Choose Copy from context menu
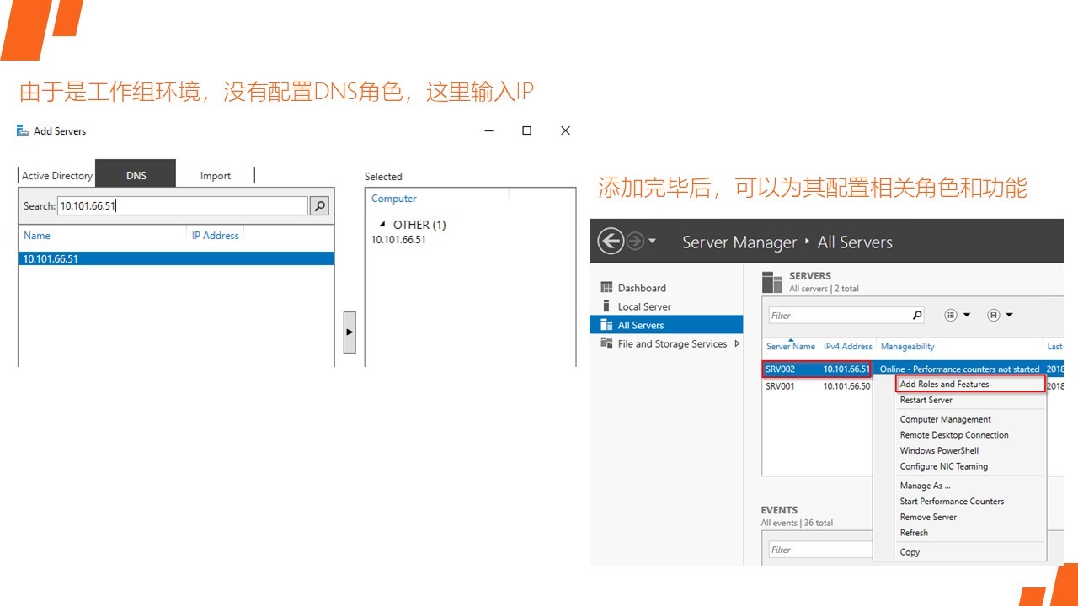The image size is (1078, 606). (910, 552)
